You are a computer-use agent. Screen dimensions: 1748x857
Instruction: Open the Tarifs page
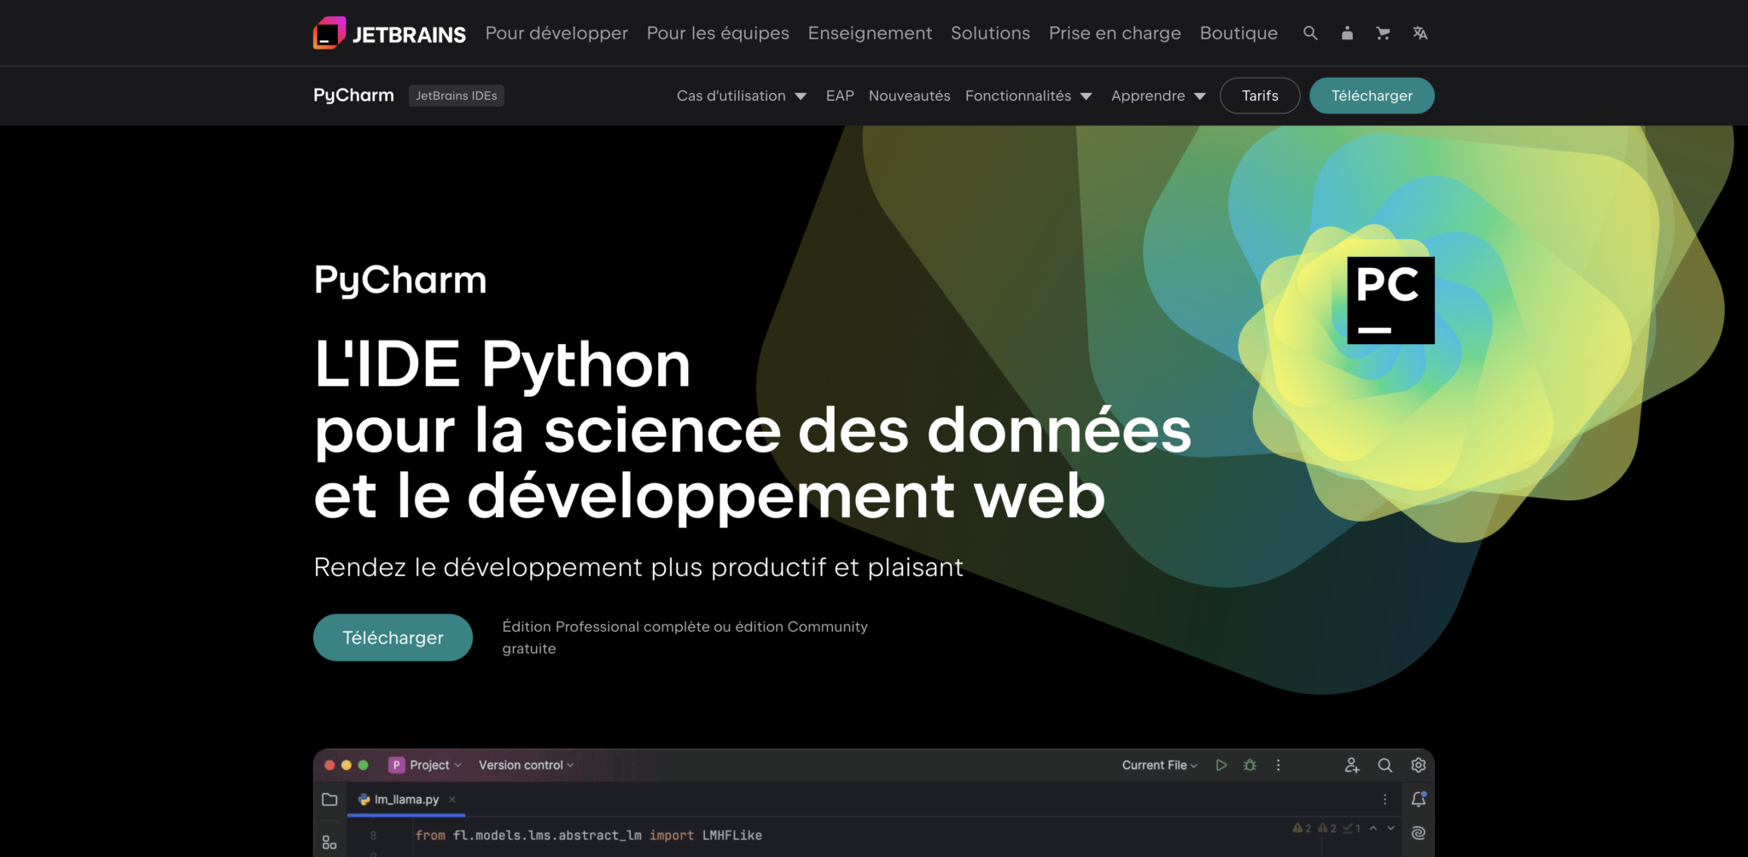click(x=1260, y=96)
